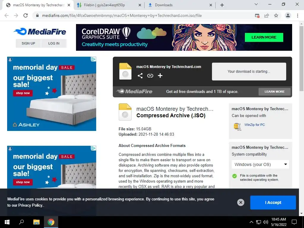Click the WinZip icon in the opened-with panel
Image resolution: width=304 pixels, height=228 pixels.
point(237,126)
